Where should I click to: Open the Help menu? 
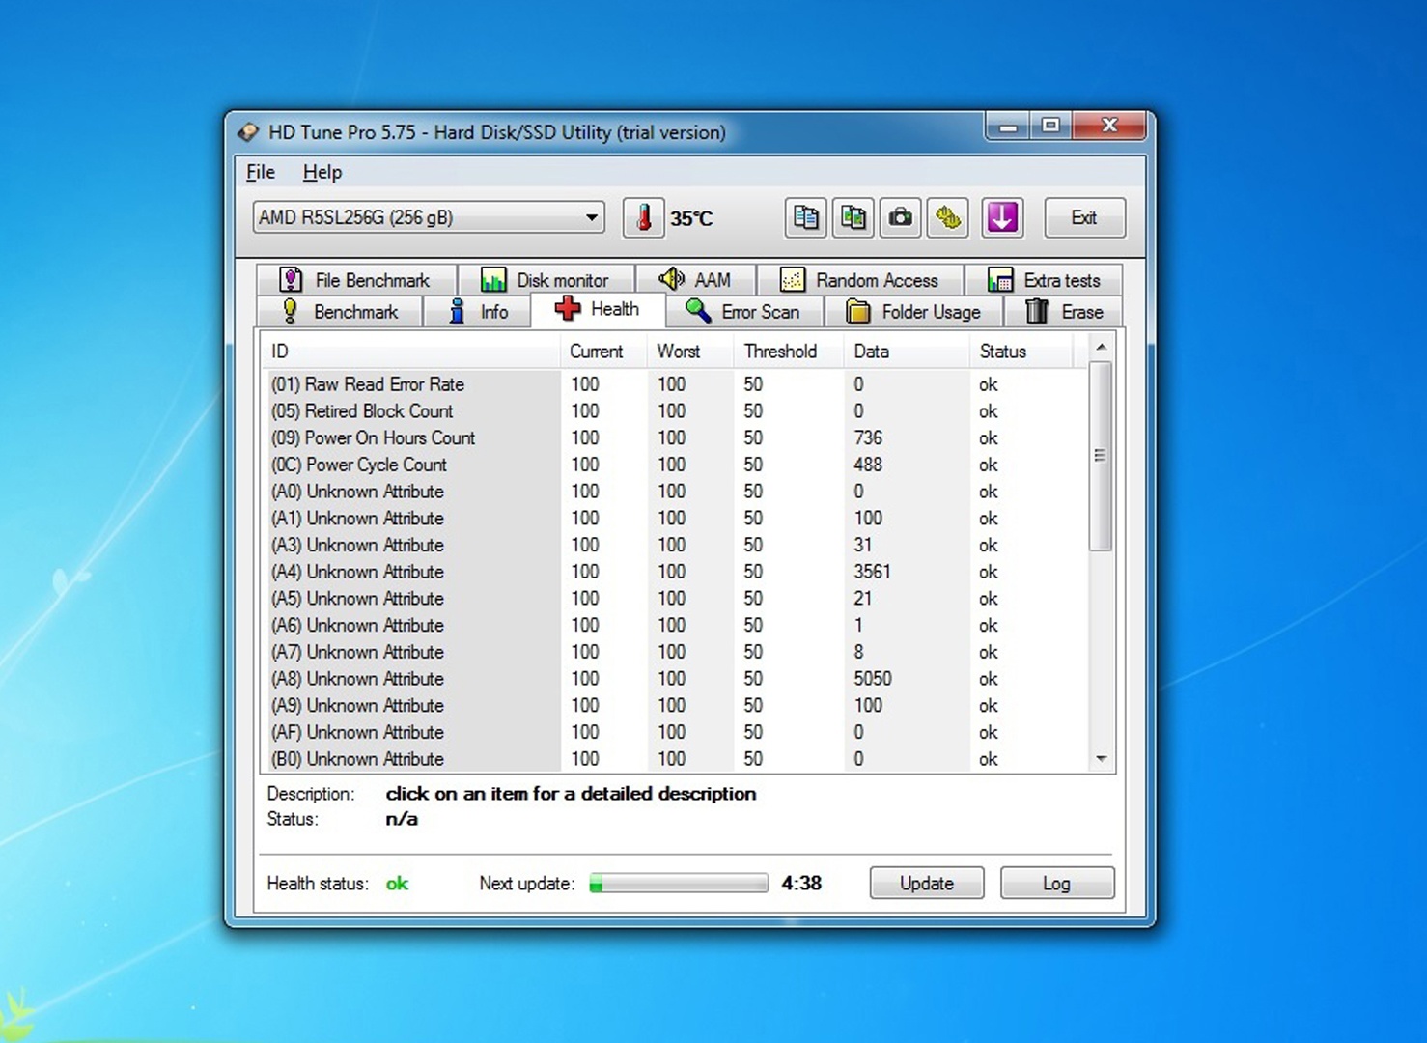pyautogui.click(x=322, y=172)
